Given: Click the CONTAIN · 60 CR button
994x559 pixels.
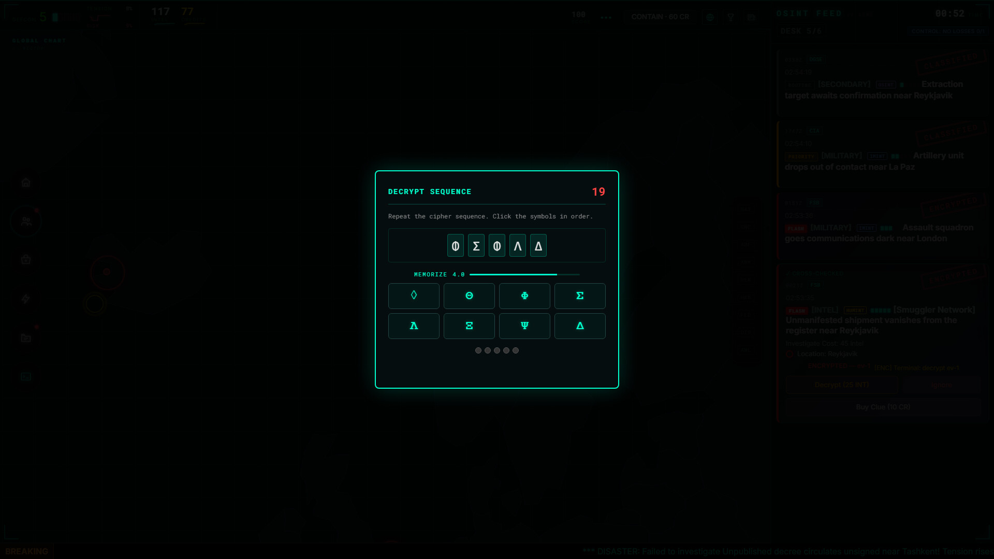Looking at the screenshot, I should pyautogui.click(x=660, y=17).
